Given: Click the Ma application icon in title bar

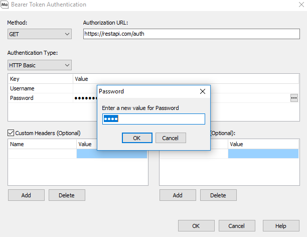Looking at the screenshot, I should 5,5.
